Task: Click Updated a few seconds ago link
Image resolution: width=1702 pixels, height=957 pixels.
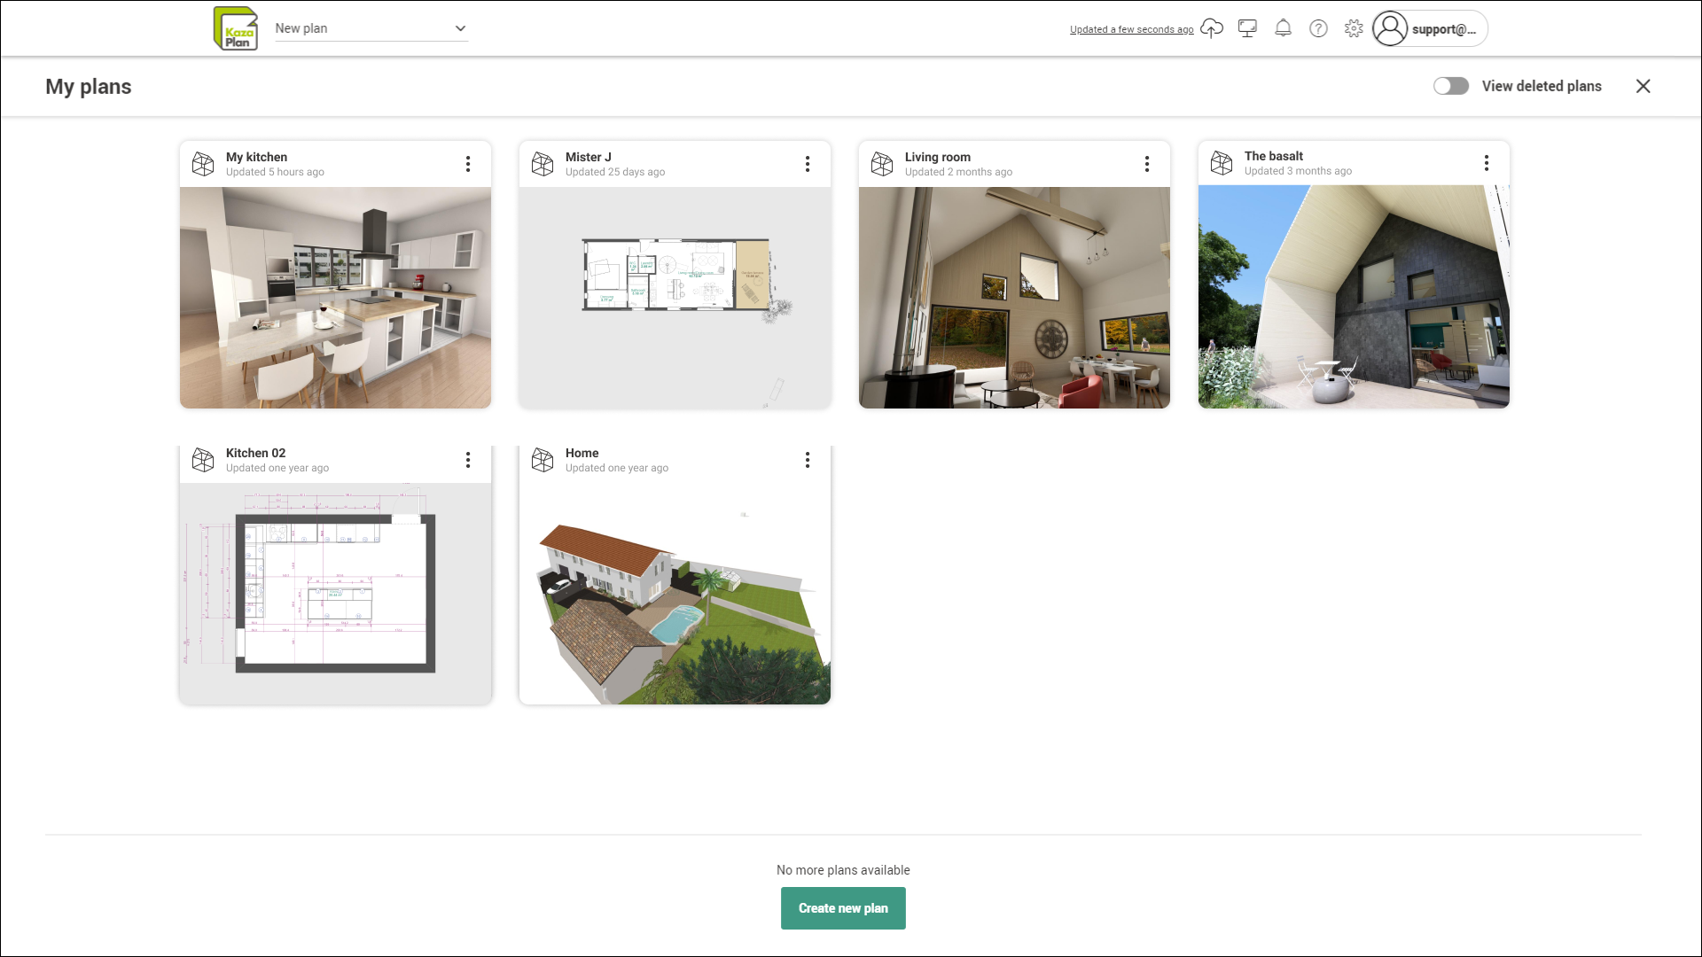Action: 1131,29
